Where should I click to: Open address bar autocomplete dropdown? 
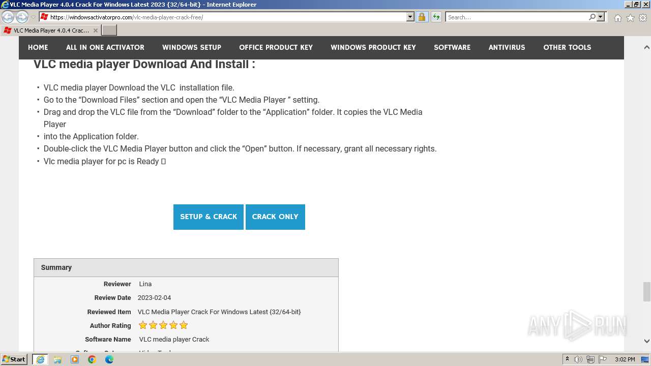[410, 17]
